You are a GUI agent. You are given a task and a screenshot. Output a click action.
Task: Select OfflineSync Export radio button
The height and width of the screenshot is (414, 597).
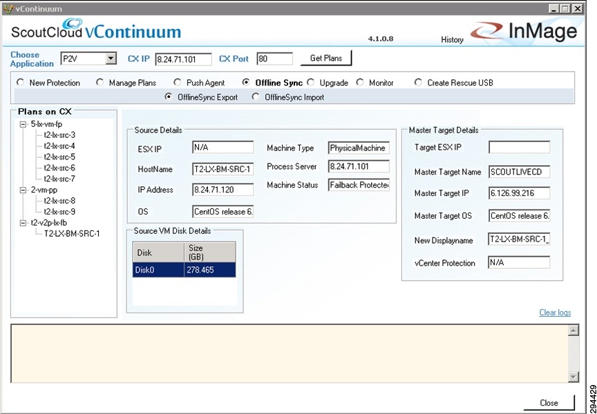pyautogui.click(x=169, y=97)
